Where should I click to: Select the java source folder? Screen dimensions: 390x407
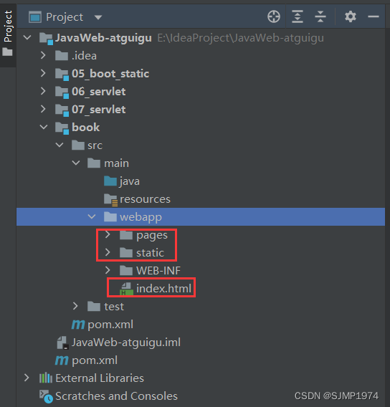[122, 181]
